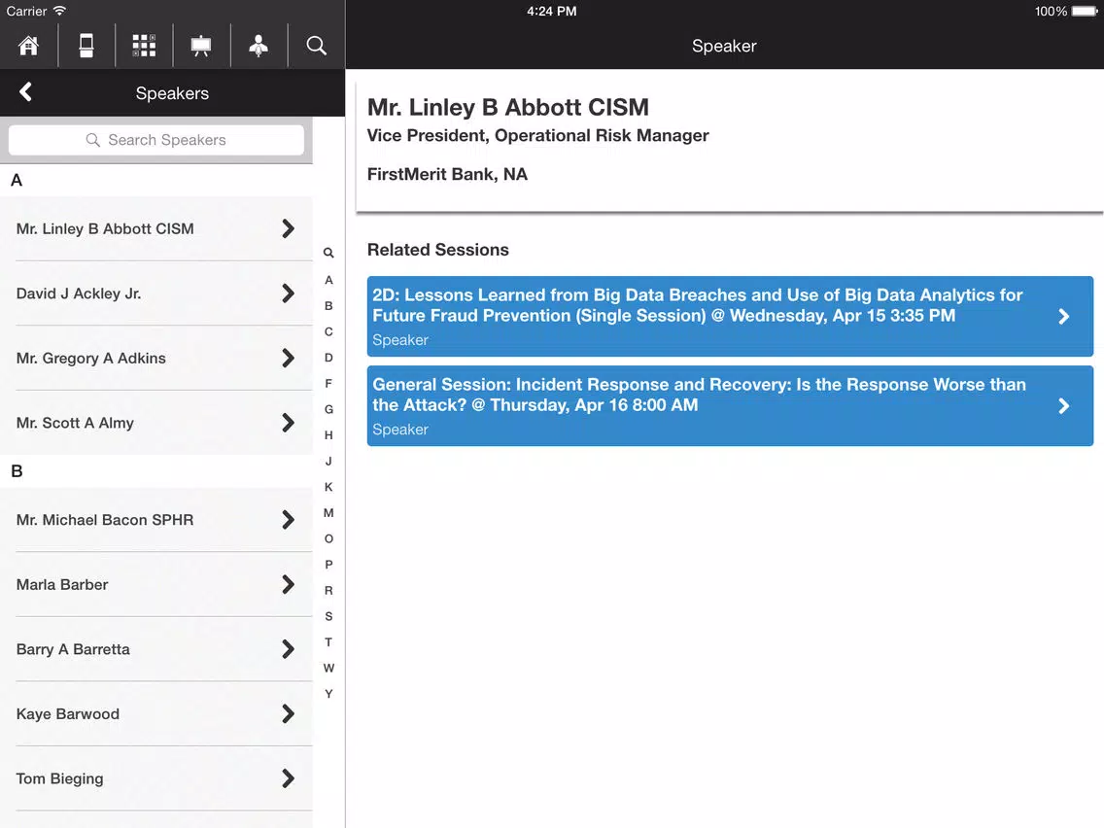
Task: Jump to index letter O
Action: (328, 538)
